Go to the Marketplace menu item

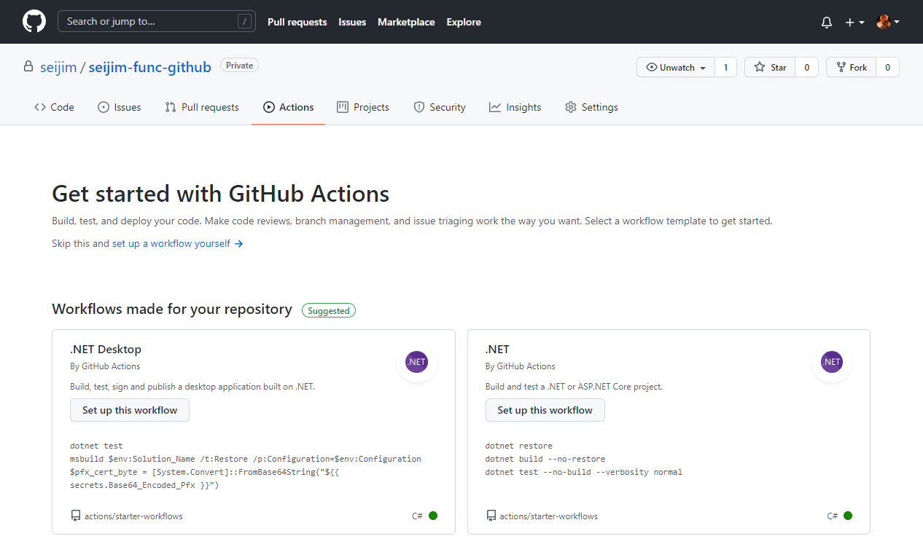405,22
